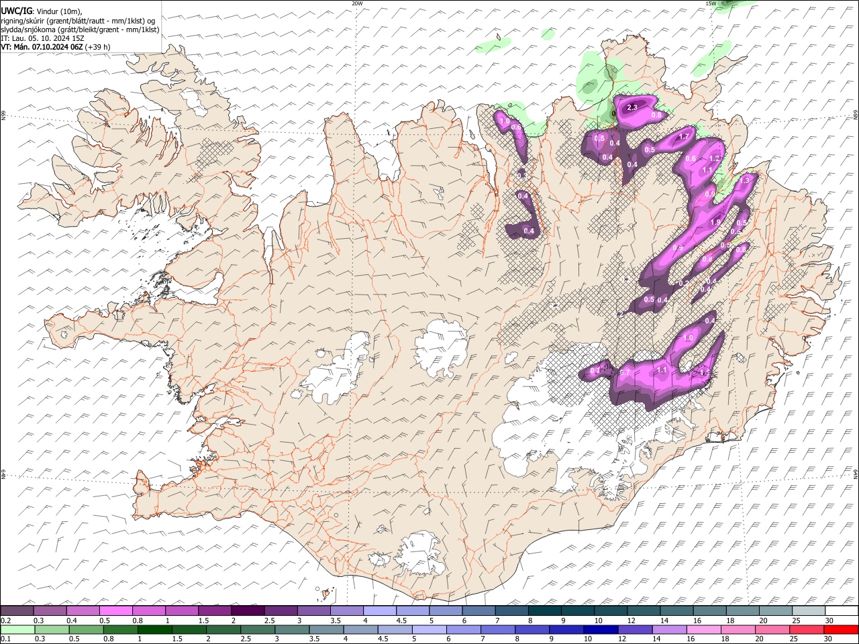This screenshot has width=859, height=644.
Task: Click the '1.9' snowfall value on the map
Action: click(715, 223)
